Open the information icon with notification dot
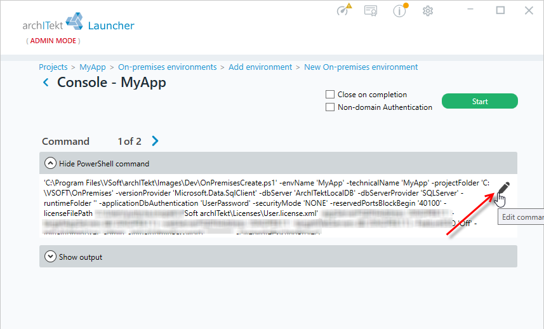 400,10
